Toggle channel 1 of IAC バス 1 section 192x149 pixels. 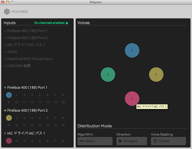pos(9,141)
